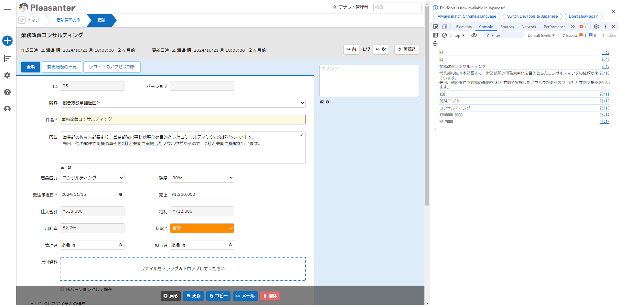Viewport: 619px width, 306px height.
Task: Open DevTools more-options kebab menu
Action: pos(605,27)
